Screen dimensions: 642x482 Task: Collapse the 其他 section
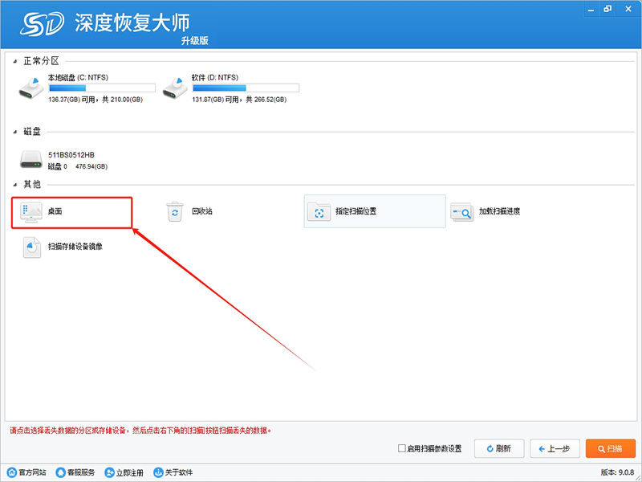click(15, 184)
